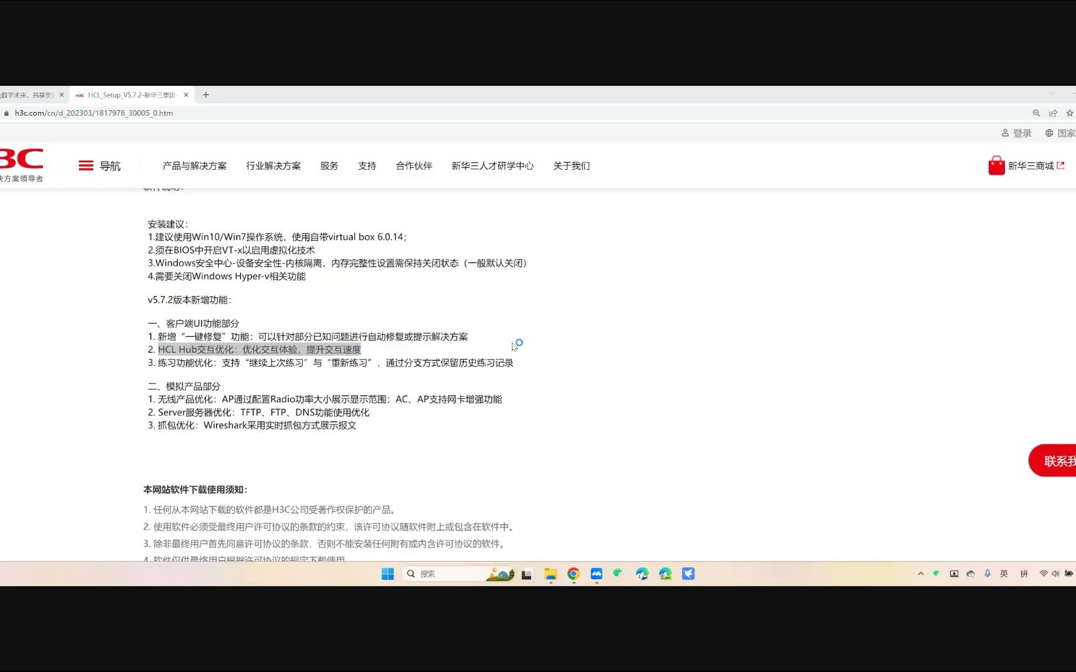This screenshot has width=1076, height=672.
Task: Bookmark this page with the star icon
Action: click(1070, 113)
